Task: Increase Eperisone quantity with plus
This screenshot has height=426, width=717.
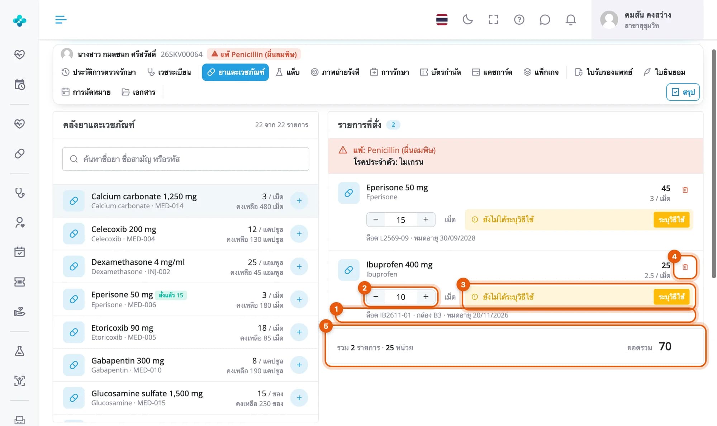Action: [x=426, y=219]
